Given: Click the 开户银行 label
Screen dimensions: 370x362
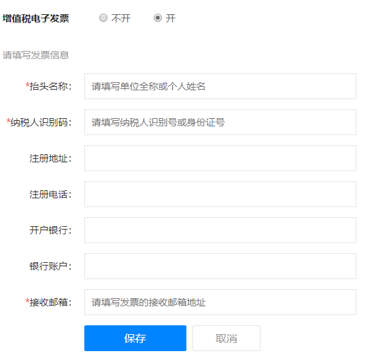Looking at the screenshot, I should (50, 230).
